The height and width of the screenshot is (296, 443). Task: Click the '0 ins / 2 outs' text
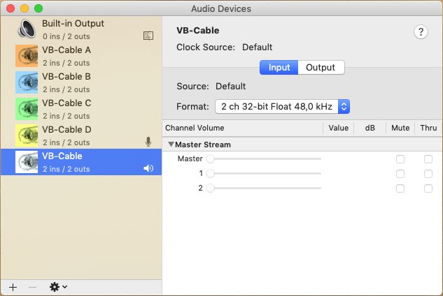[x=66, y=36]
